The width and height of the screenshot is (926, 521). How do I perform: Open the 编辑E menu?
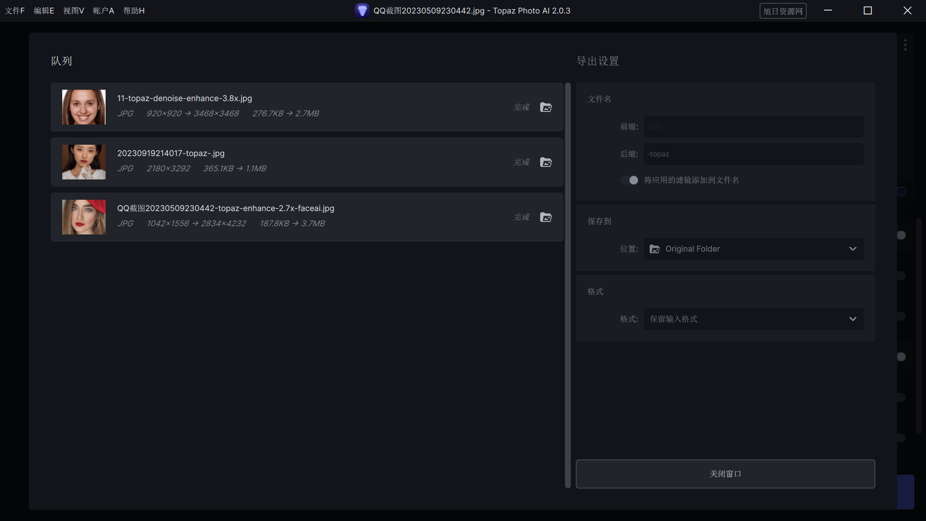point(44,11)
